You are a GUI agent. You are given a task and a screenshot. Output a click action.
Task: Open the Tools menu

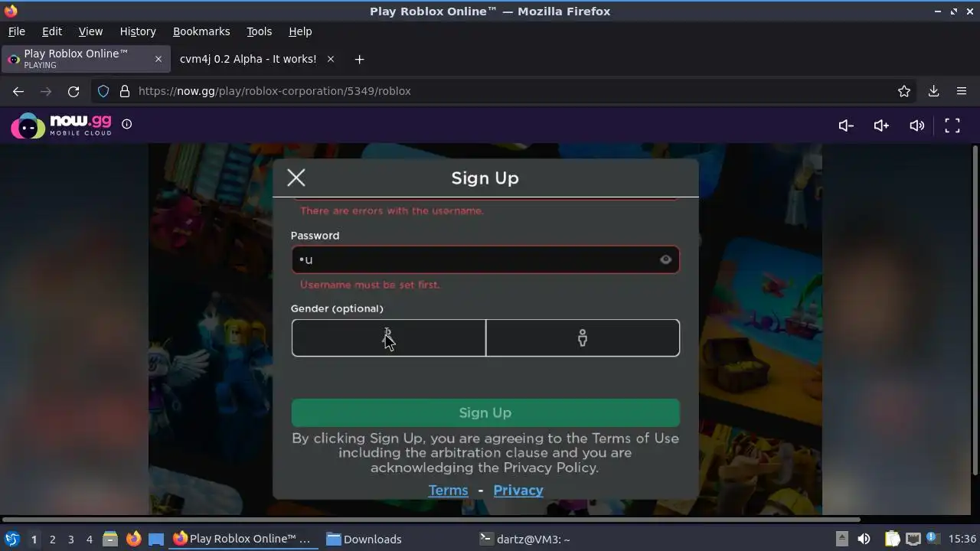click(259, 31)
